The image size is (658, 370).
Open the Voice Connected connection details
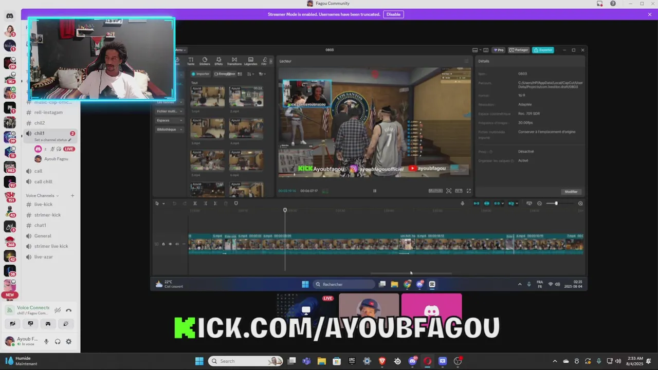(x=33, y=308)
